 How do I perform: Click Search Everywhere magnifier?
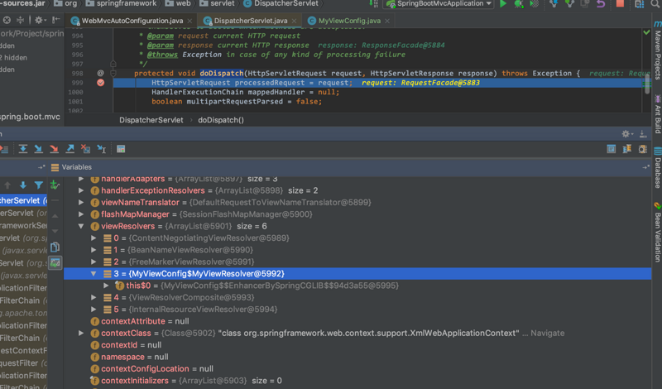click(x=655, y=4)
